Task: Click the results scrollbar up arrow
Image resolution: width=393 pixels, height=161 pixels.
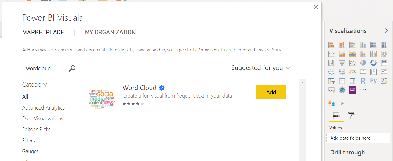Action: (302, 82)
